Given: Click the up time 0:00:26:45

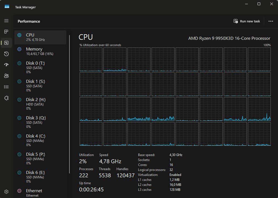Looking at the screenshot, I should point(91,189).
